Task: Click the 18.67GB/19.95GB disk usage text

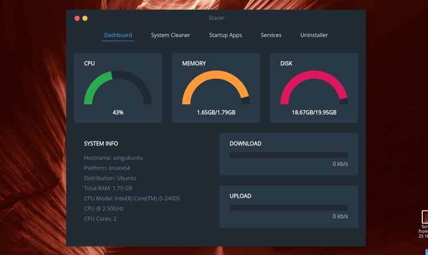Action: pyautogui.click(x=314, y=112)
